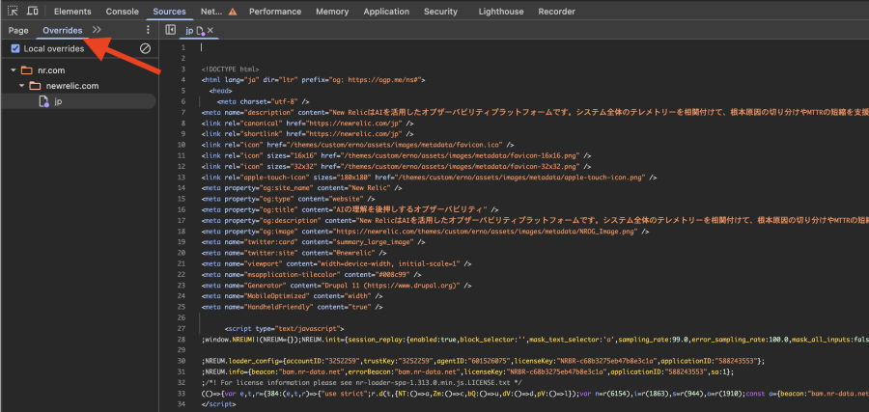The height and width of the screenshot is (412, 869).
Task: Click the apple-touch-icon link line
Action: (x=430, y=178)
